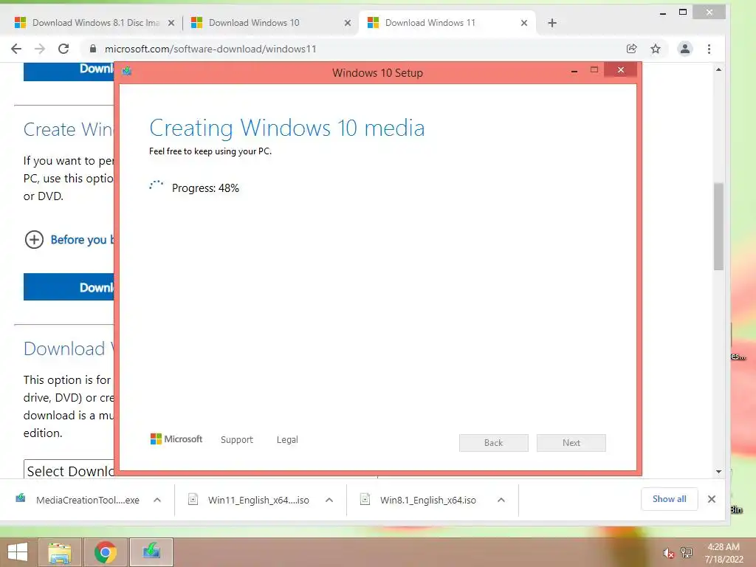
Task: Click the 'Creating Windows 10 media' heading
Action: [287, 128]
